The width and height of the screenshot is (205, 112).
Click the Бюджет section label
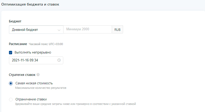click(x=15, y=21)
